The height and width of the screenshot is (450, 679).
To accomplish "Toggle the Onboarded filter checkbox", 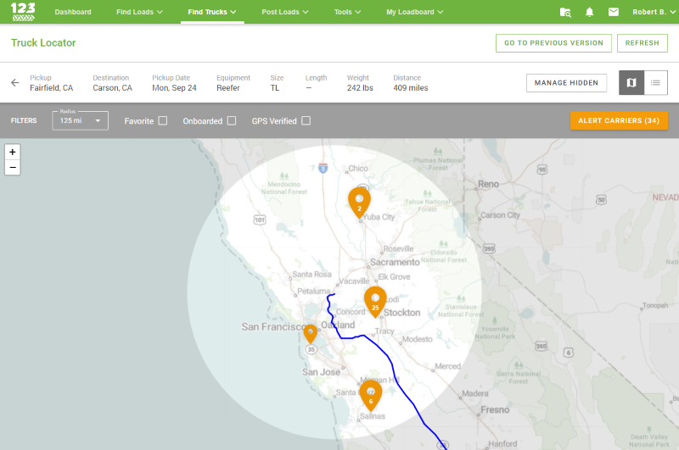I will click(232, 120).
